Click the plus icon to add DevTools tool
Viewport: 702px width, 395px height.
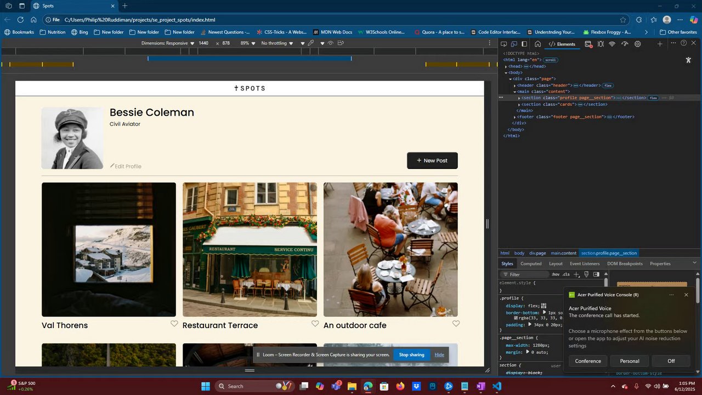pos(660,44)
